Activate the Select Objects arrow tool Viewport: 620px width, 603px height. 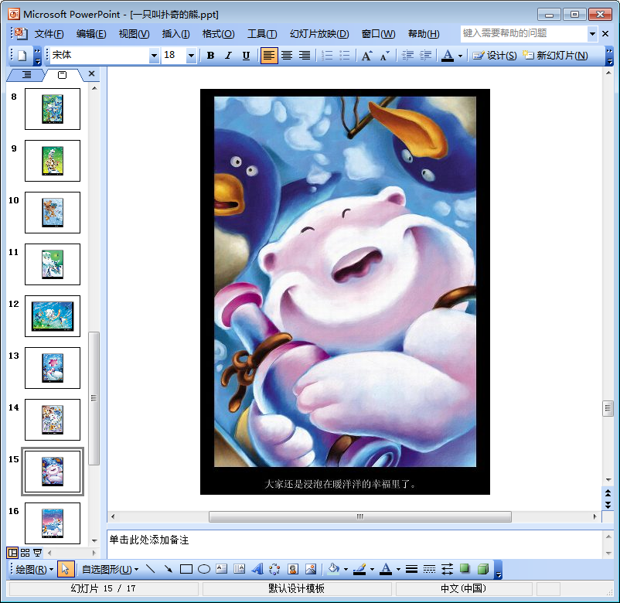[x=65, y=570]
